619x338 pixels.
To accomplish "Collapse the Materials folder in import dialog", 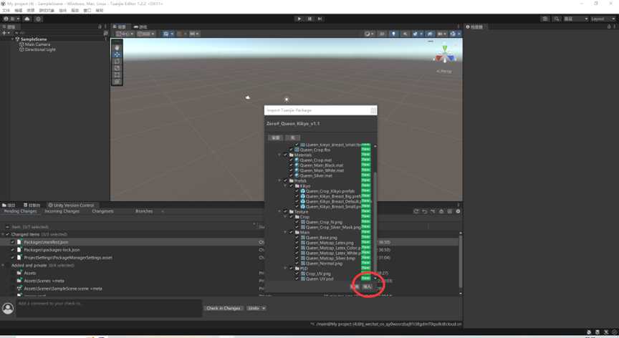I will point(280,155).
